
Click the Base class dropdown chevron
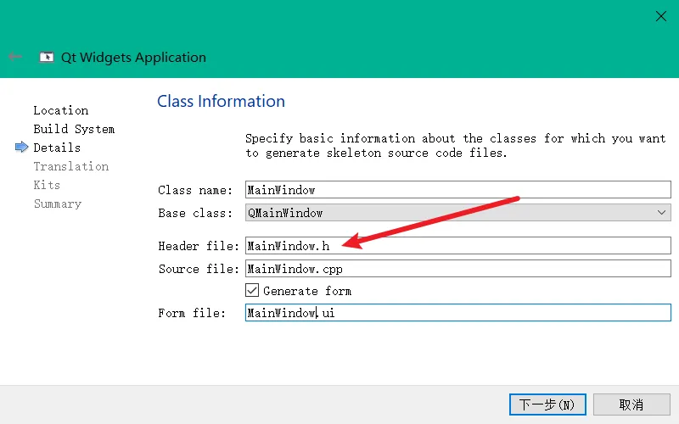(661, 213)
